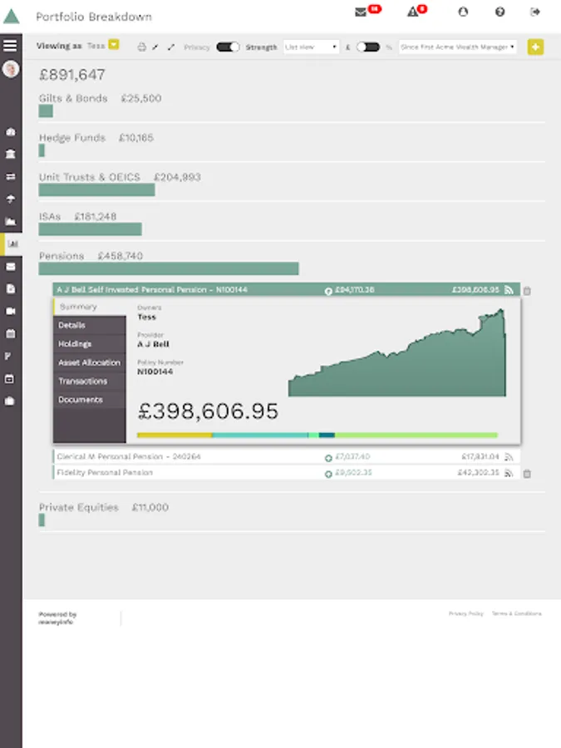The height and width of the screenshot is (748, 561).
Task: Toggle the Privacy switch
Action: point(228,47)
